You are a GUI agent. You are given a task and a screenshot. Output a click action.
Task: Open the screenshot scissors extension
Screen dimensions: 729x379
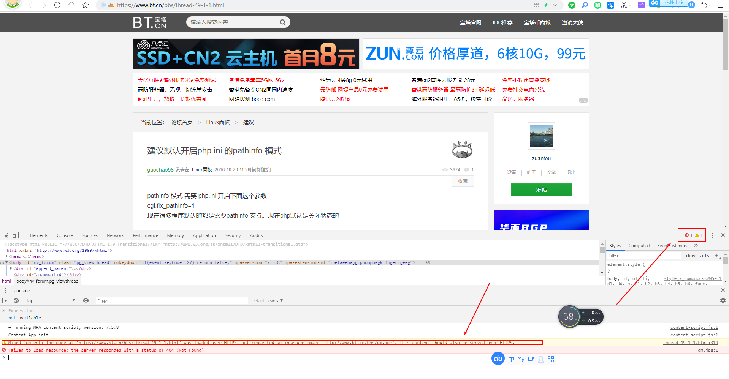(624, 5)
